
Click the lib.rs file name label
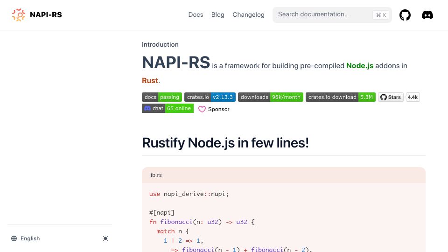click(155, 175)
